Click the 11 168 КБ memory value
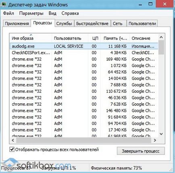The width and height of the screenshot is (175, 173). pos(117,46)
